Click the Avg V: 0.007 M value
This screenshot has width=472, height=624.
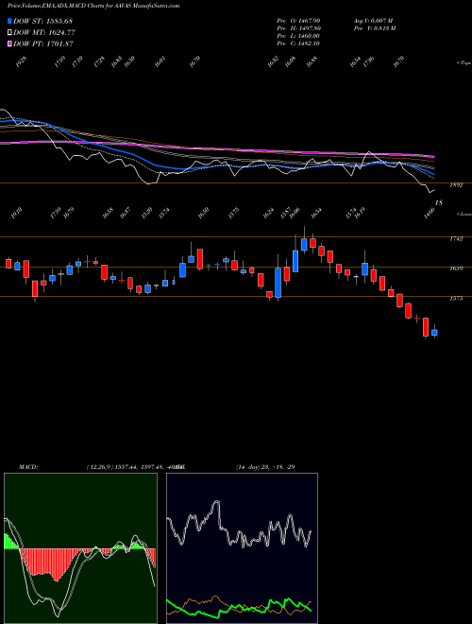[373, 20]
